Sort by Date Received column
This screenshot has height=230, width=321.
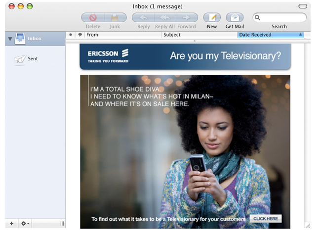coord(271,35)
